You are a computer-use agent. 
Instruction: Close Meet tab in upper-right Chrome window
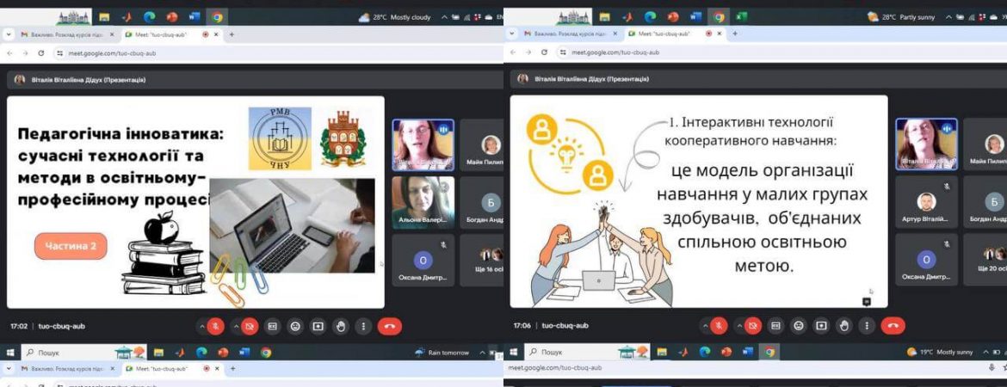[719, 34]
